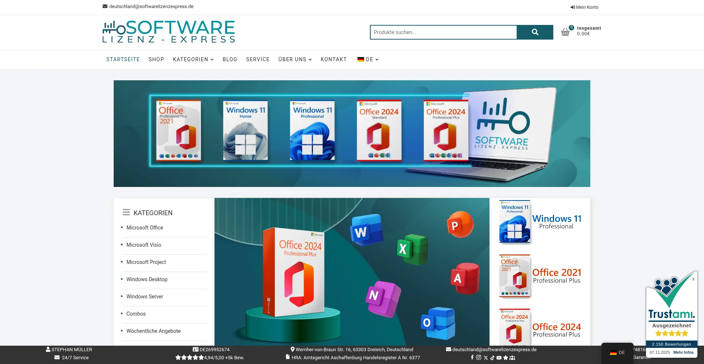Open the X (Twitter) icon in footer
This screenshot has height=364, width=704.
486,358
